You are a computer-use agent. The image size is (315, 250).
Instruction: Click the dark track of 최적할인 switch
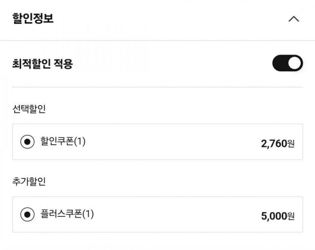click(x=280, y=63)
